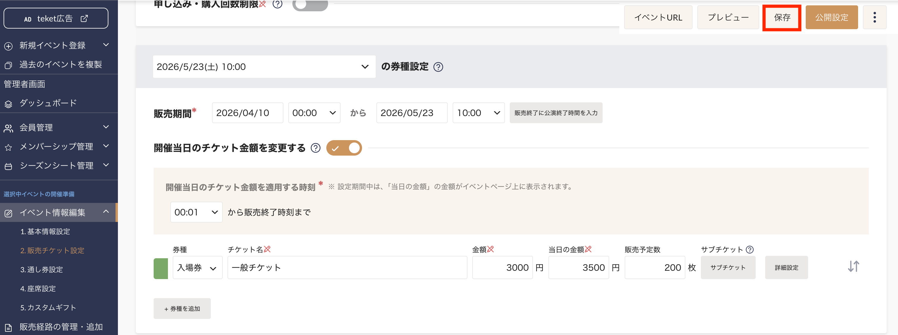
Task: Open the 入場券 ticket type dropdown
Action: point(197,267)
